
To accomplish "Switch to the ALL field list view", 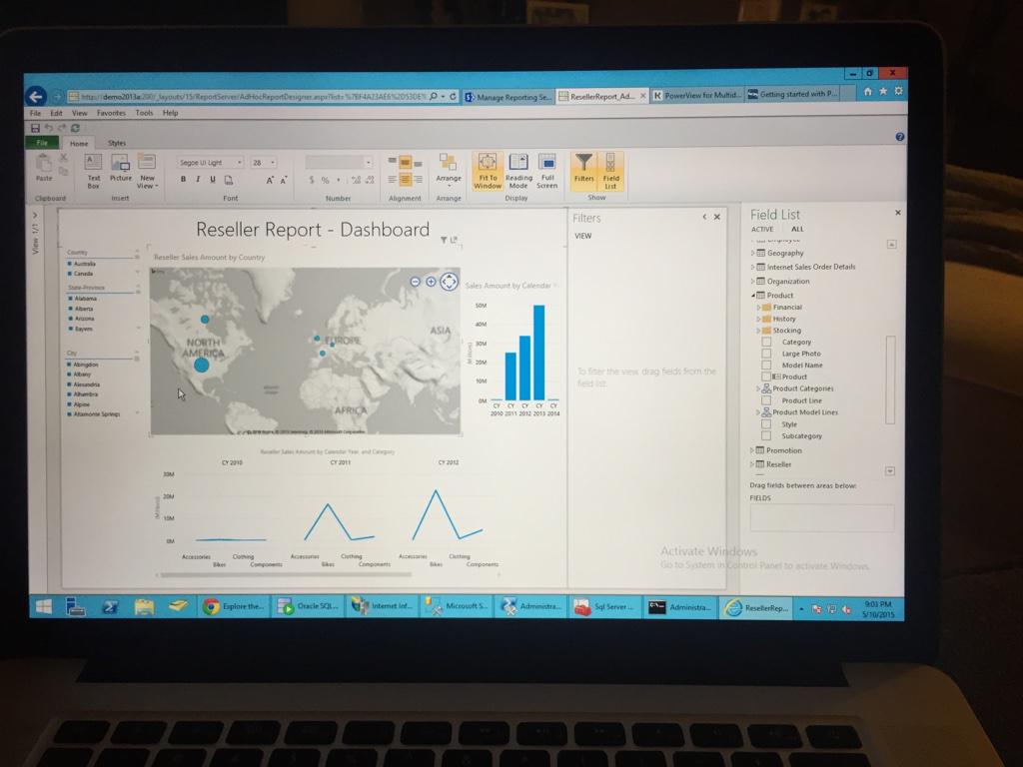I will tap(797, 229).
